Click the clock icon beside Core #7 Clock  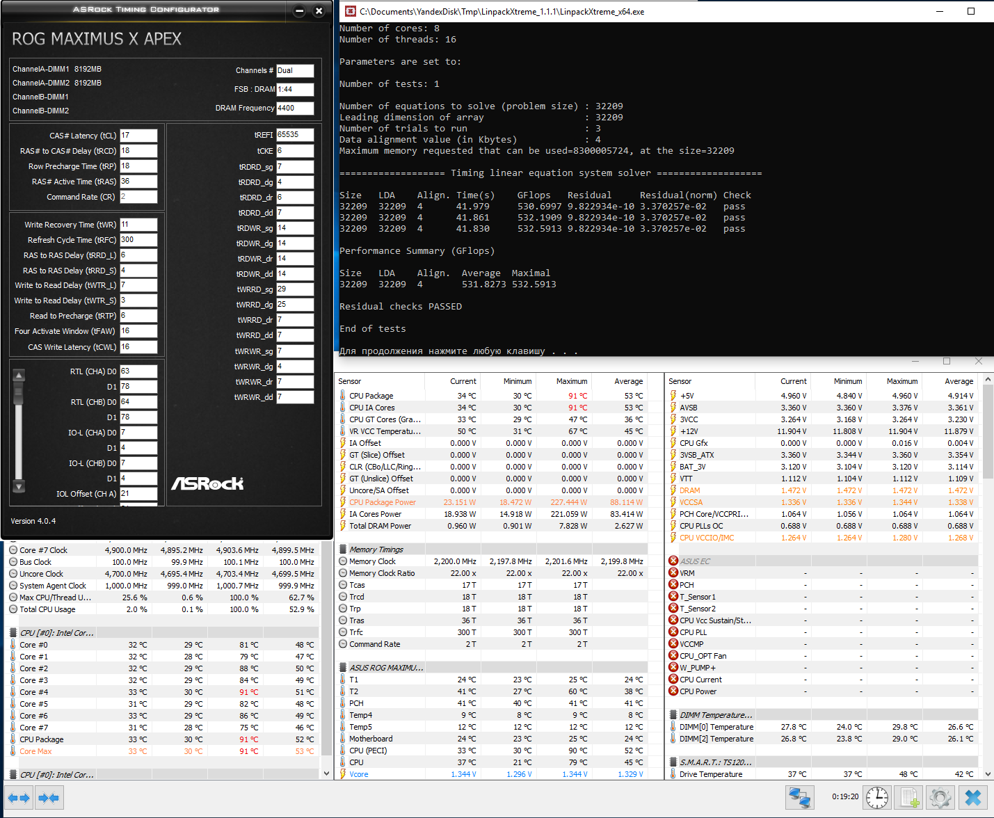click(13, 550)
